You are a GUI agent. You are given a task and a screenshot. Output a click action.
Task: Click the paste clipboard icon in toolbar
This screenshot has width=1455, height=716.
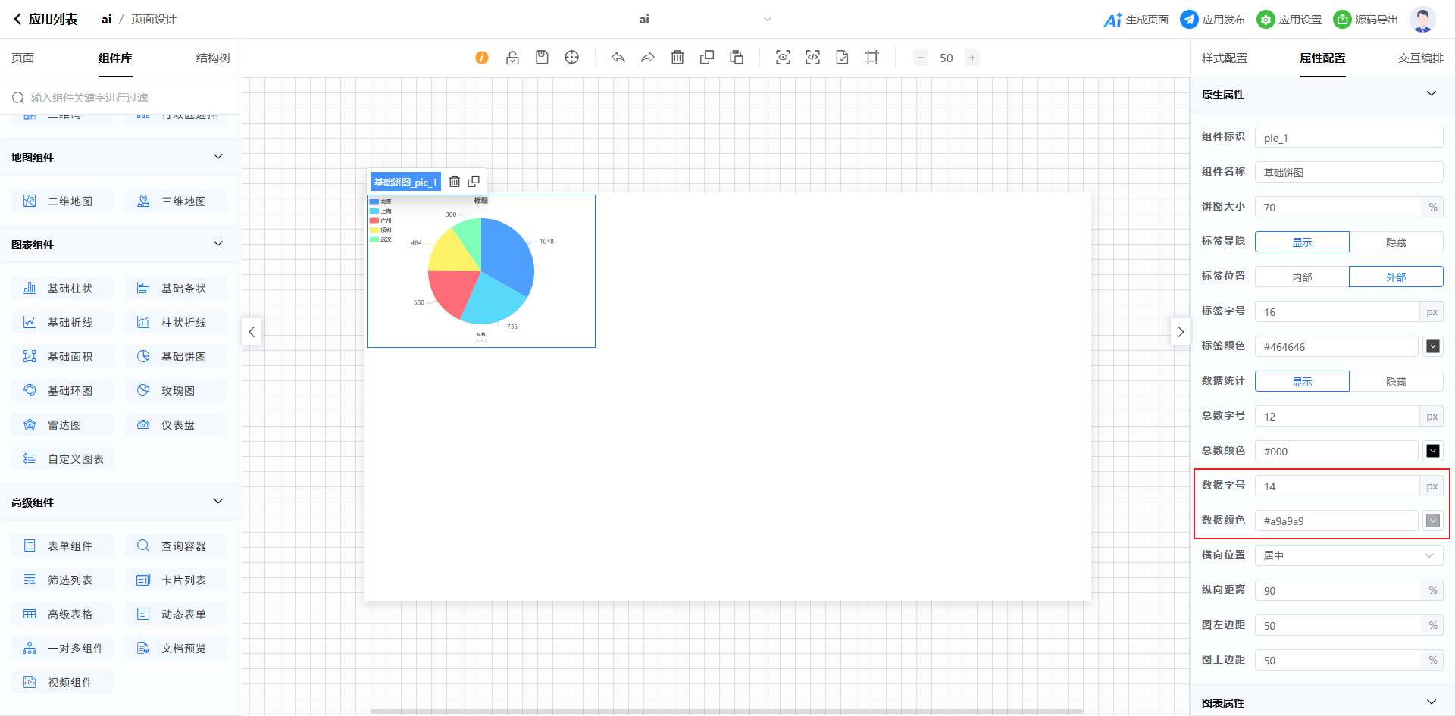coord(737,58)
